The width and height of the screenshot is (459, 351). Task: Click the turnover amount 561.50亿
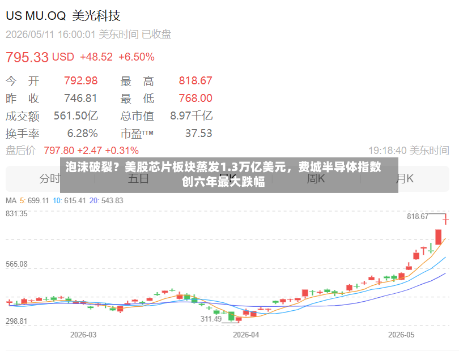click(76, 116)
